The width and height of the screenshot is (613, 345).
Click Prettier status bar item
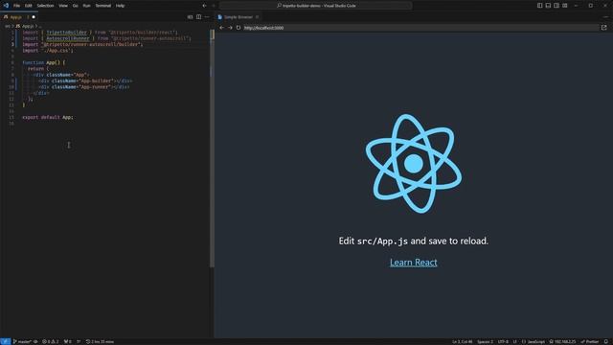click(590, 341)
